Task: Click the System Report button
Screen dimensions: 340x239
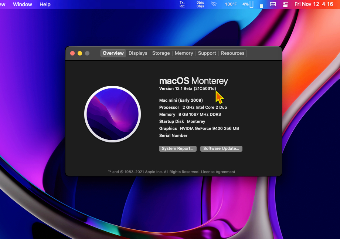Action: [178, 148]
